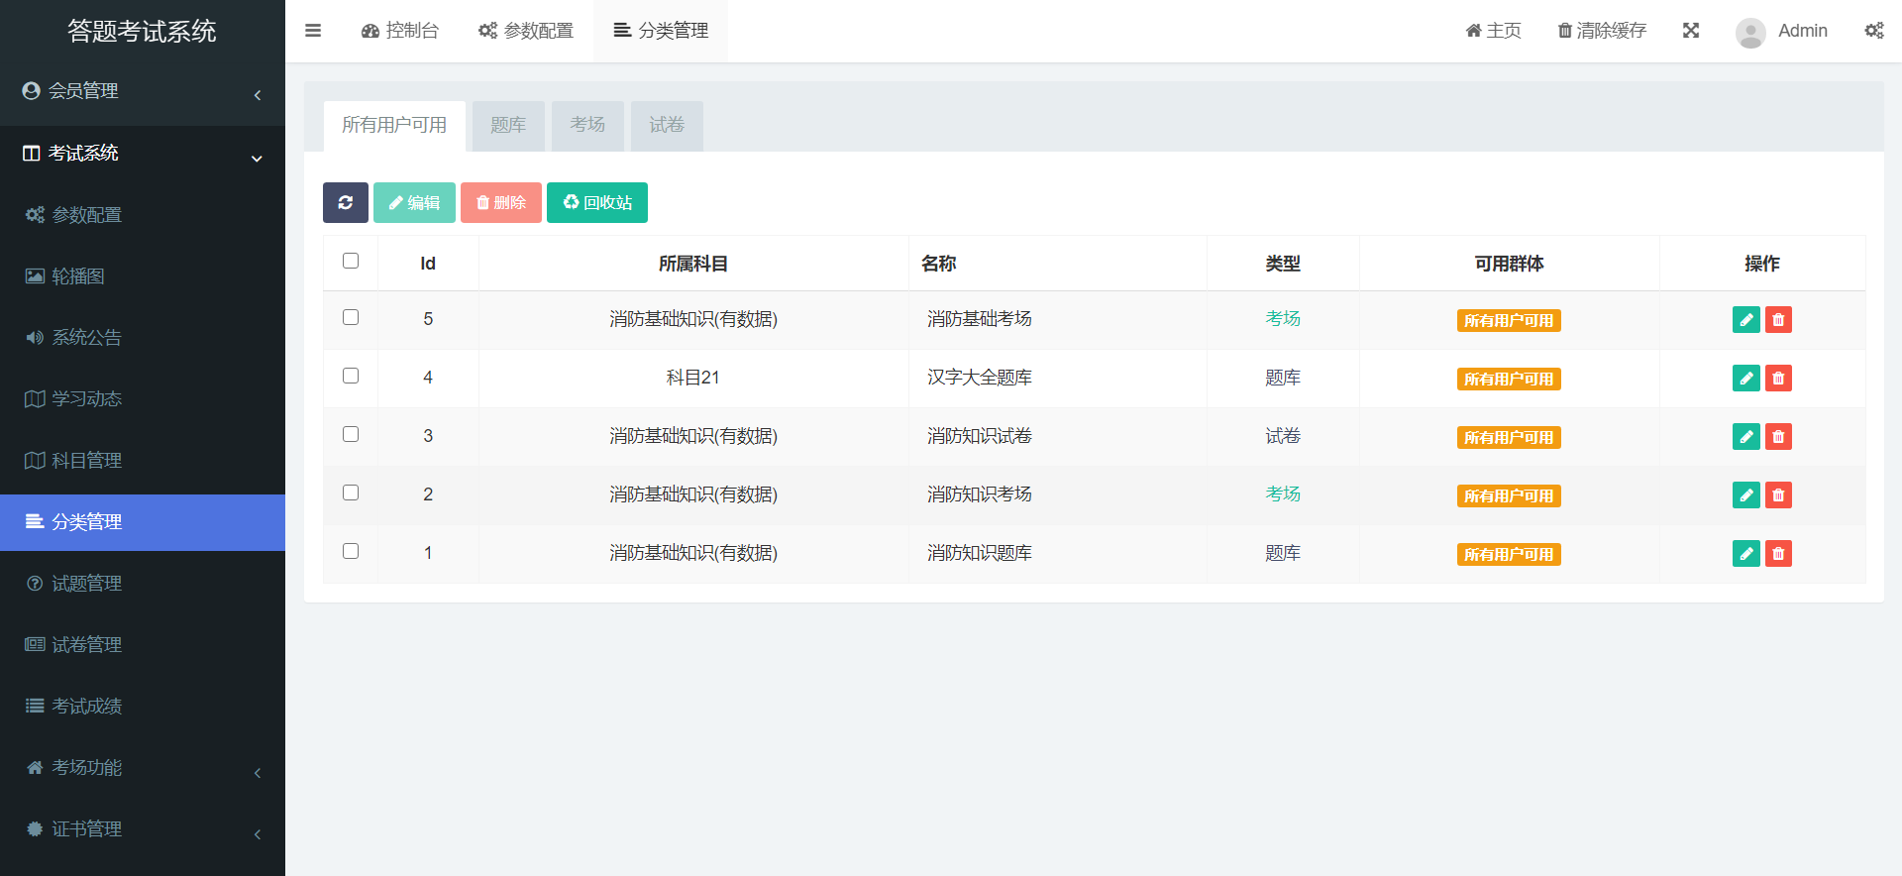Switch to the 题库 filter tab
The width and height of the screenshot is (1902, 876).
(x=508, y=125)
